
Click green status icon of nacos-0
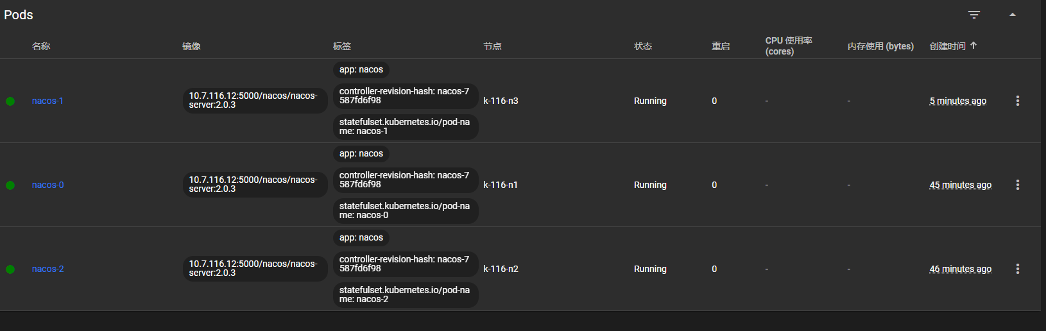coord(10,185)
